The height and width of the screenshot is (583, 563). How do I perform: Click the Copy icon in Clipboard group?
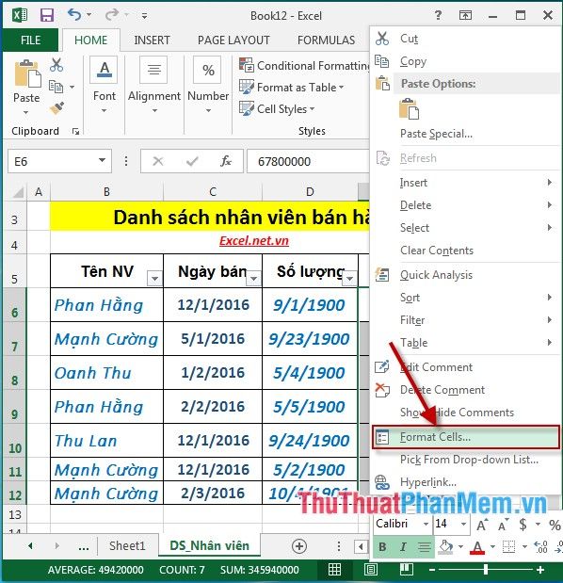click(56, 87)
